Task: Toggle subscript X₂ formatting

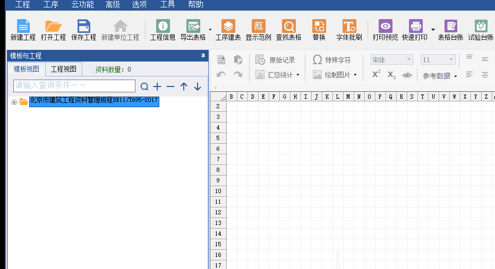Action: [391, 75]
